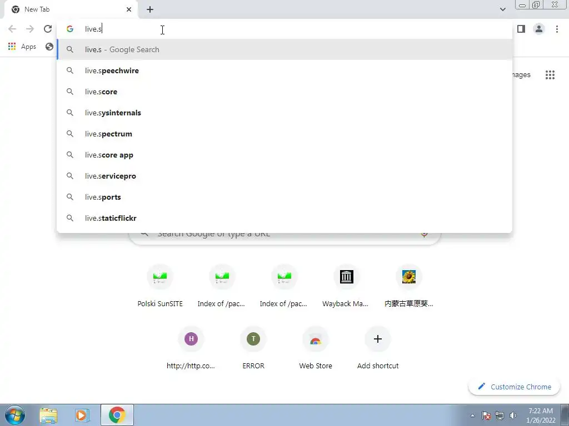This screenshot has height=426, width=569.
Task: Open the ERROR shortcut tile
Action: click(253, 348)
